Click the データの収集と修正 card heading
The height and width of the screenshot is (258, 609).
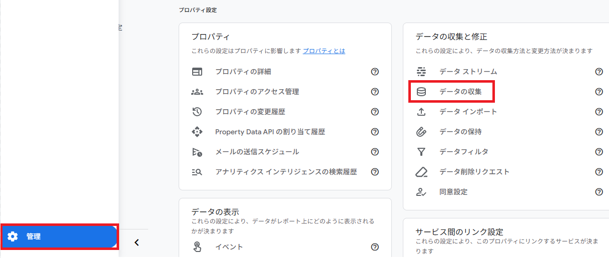coord(451,37)
